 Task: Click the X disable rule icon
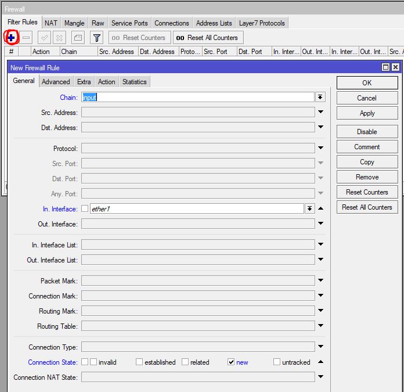click(x=59, y=38)
